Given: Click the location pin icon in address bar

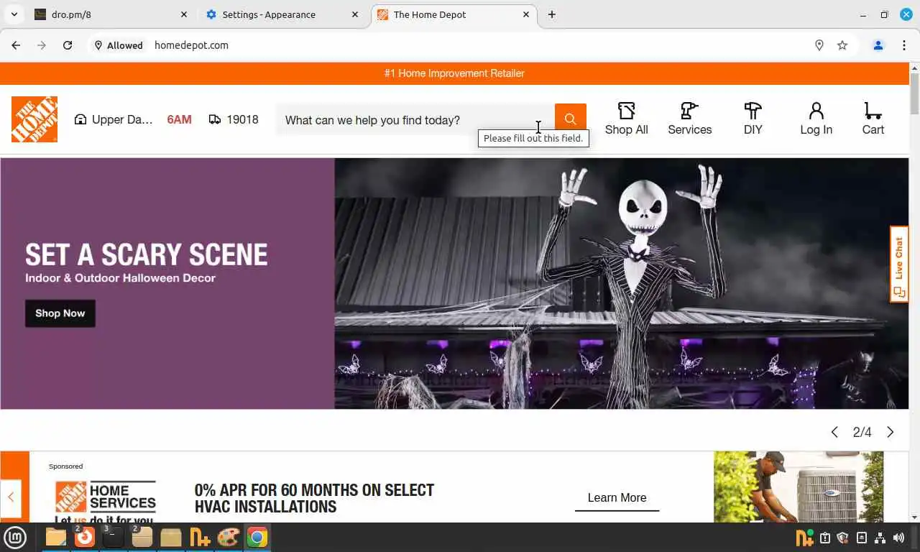Looking at the screenshot, I should pos(819,45).
